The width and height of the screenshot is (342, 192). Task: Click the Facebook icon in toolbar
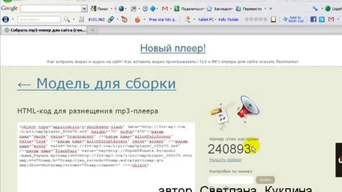(313, 19)
